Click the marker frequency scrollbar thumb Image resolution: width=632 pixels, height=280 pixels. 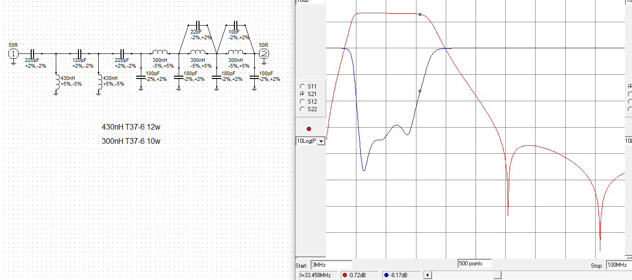coord(497,275)
